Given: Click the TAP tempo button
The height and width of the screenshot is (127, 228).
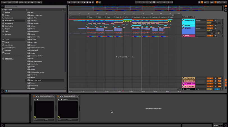Looking at the screenshot, I should 10,2.
